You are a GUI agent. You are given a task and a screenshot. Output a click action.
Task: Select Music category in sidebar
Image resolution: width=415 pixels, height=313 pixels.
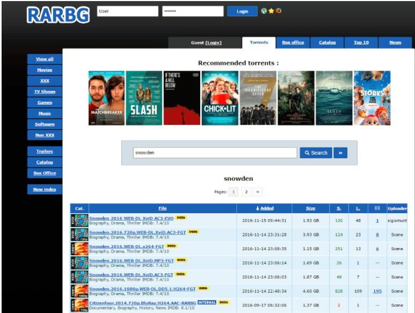tap(45, 113)
